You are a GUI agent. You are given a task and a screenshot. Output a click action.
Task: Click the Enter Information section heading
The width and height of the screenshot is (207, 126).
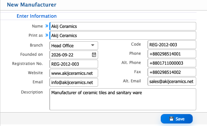click(37, 16)
